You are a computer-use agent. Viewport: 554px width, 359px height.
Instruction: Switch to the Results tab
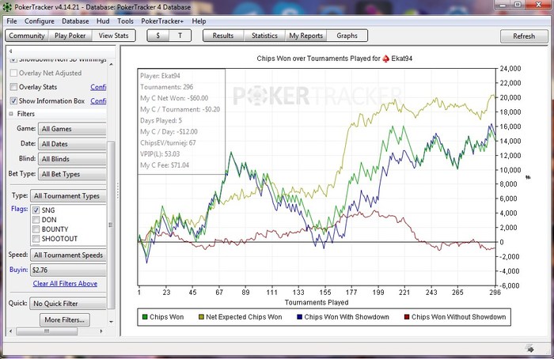[223, 36]
